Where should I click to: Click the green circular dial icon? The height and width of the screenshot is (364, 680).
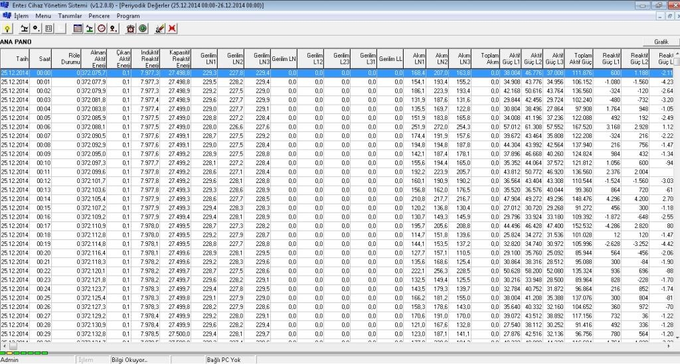[x=143, y=29]
